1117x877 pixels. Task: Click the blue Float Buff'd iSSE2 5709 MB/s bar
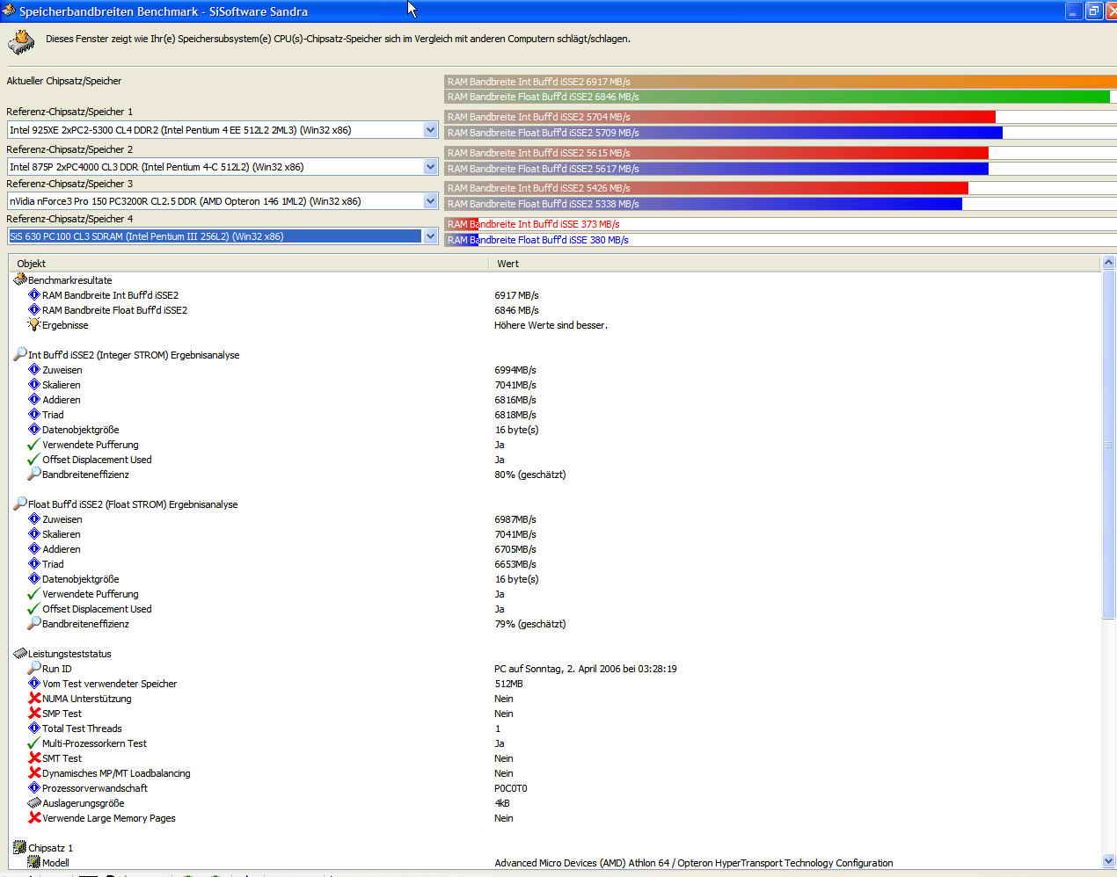724,133
